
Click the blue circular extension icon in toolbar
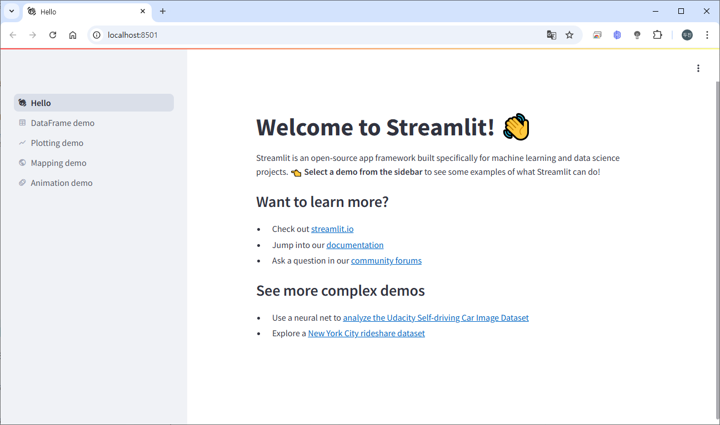(x=617, y=35)
